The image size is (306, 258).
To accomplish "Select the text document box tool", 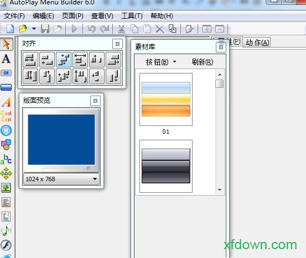I will [x=6, y=202].
